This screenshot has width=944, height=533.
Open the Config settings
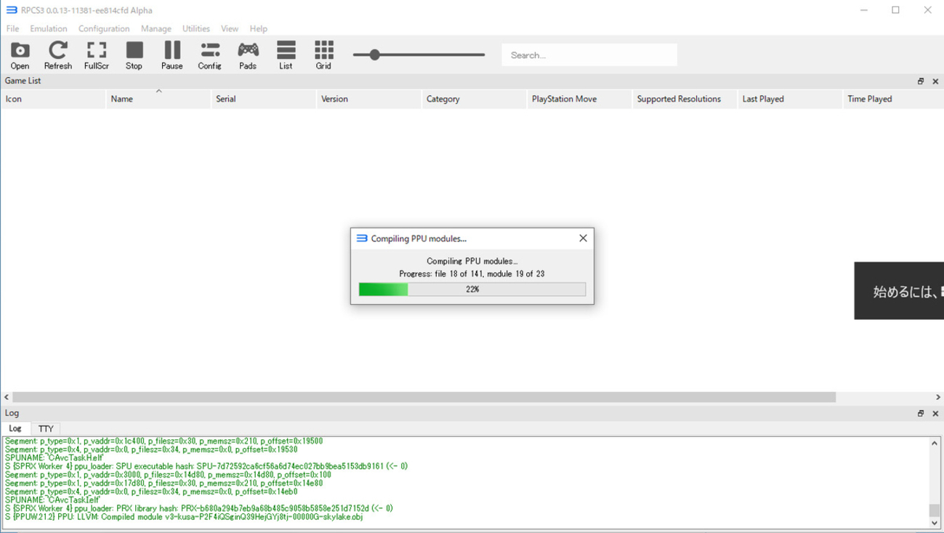click(x=210, y=55)
